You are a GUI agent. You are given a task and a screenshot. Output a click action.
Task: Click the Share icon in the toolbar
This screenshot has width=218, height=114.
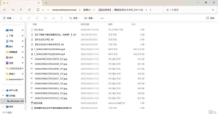[53, 18]
